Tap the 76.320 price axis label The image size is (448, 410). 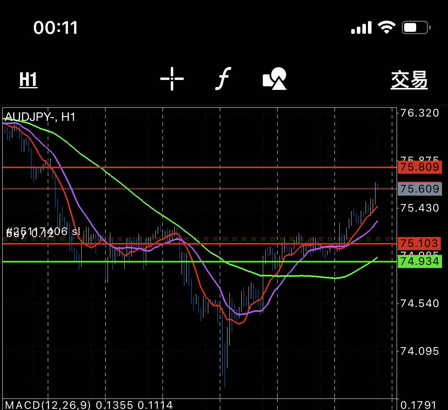(x=419, y=113)
